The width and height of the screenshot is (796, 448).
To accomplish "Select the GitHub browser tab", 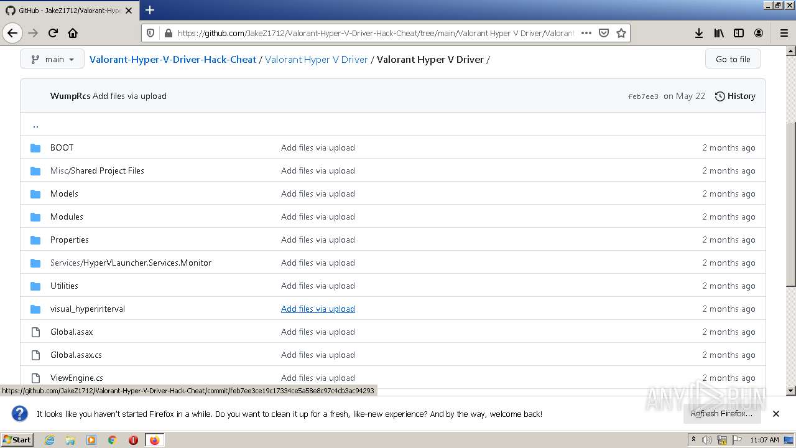I will point(69,11).
